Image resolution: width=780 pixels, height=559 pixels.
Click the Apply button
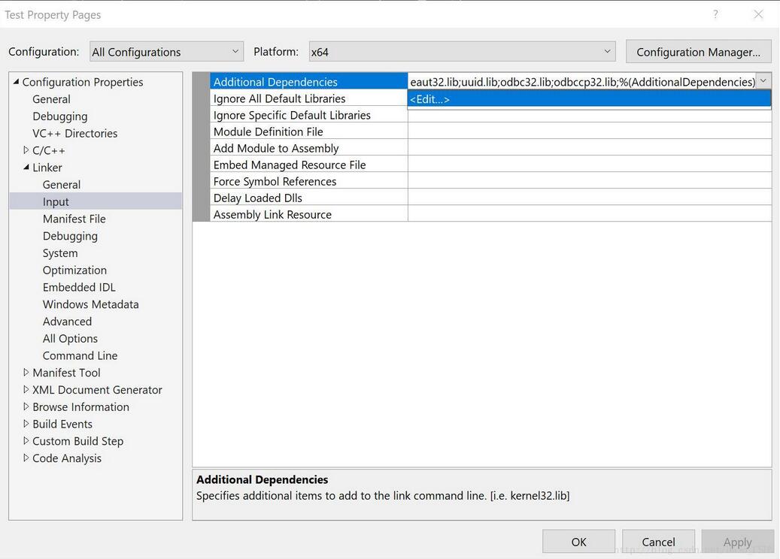737,541
